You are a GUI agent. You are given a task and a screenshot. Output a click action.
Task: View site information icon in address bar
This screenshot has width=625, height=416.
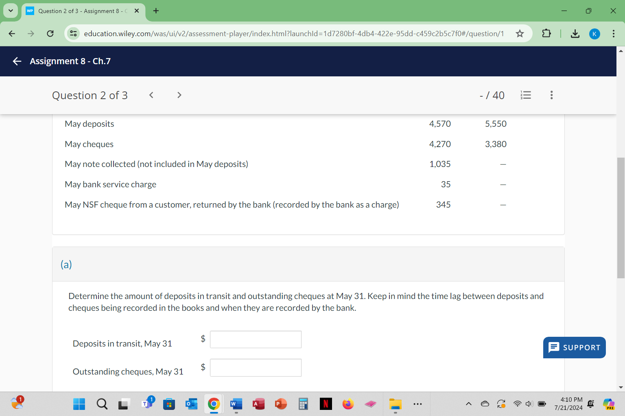(73, 34)
